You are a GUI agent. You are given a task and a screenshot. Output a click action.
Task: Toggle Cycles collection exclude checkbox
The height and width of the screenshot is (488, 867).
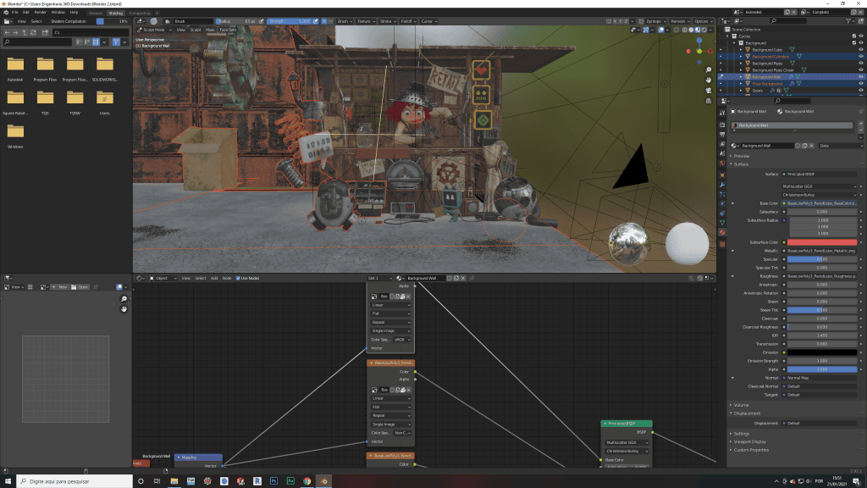tap(853, 36)
